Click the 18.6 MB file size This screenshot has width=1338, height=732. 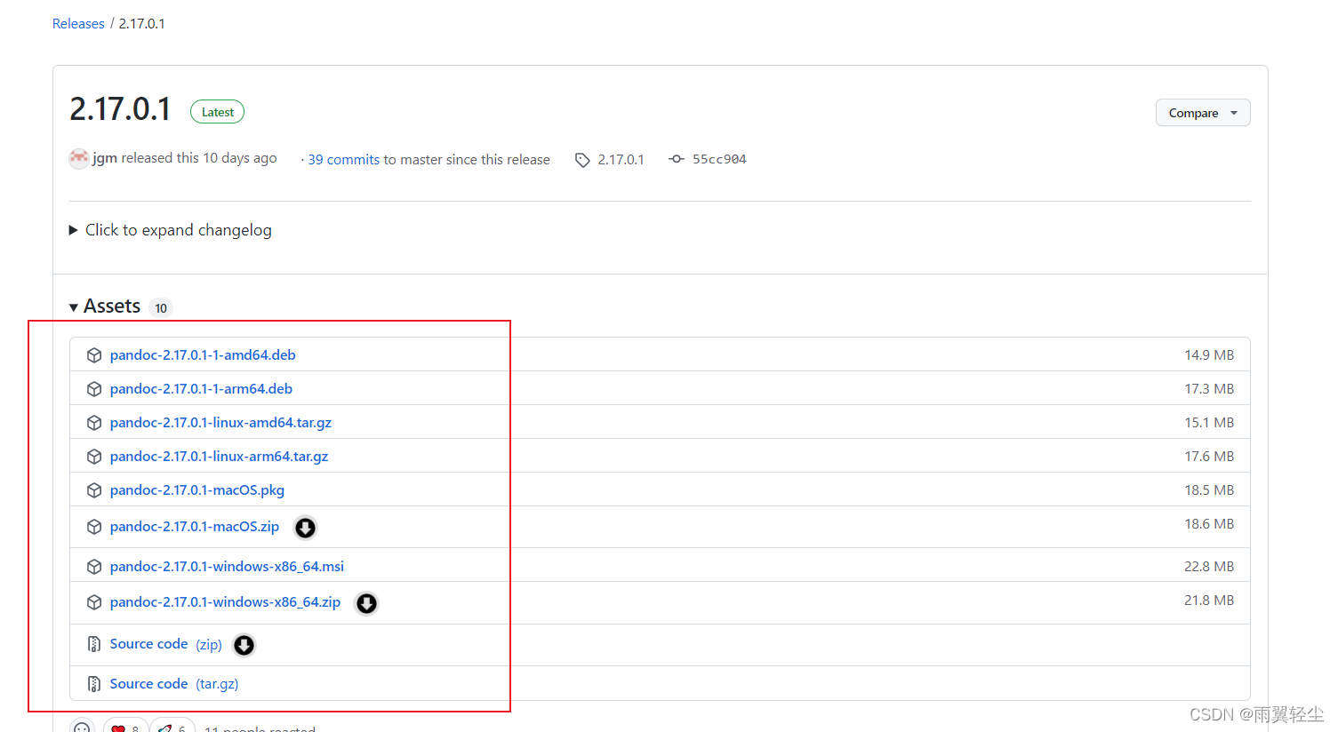coord(1209,524)
